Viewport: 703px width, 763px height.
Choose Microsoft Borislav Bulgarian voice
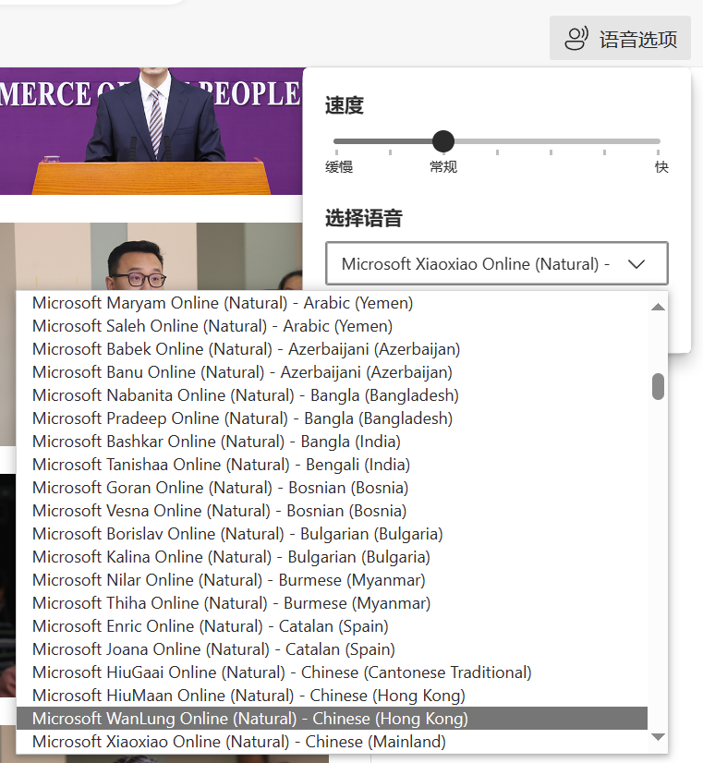pos(332,534)
